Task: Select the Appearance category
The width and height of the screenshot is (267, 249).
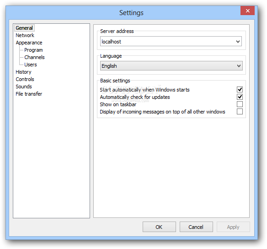Action: click(x=29, y=43)
